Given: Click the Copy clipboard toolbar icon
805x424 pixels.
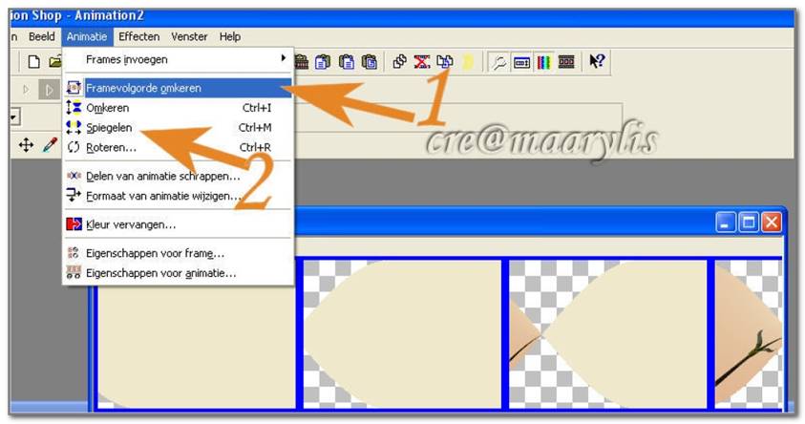Looking at the screenshot, I should click(323, 62).
